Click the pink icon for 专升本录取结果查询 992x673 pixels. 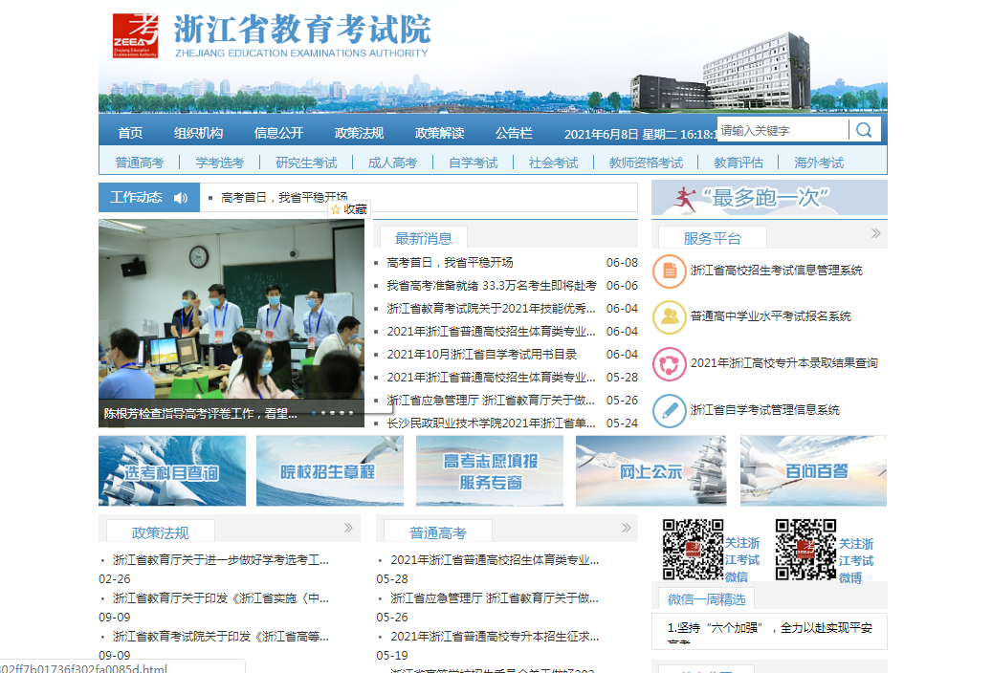(669, 363)
